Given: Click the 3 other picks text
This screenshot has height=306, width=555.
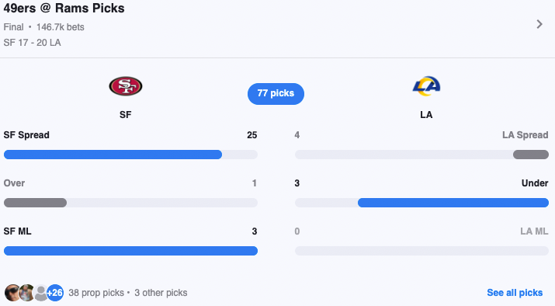Looking at the screenshot, I should pos(161,293).
